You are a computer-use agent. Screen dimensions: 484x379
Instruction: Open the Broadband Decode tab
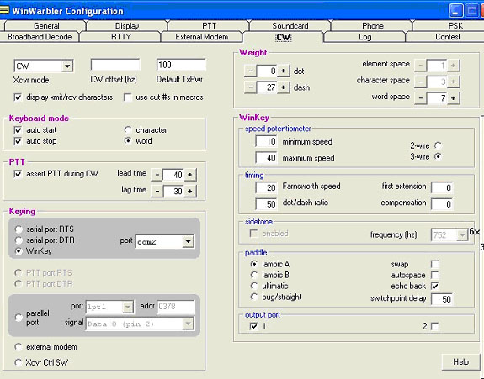click(x=40, y=37)
